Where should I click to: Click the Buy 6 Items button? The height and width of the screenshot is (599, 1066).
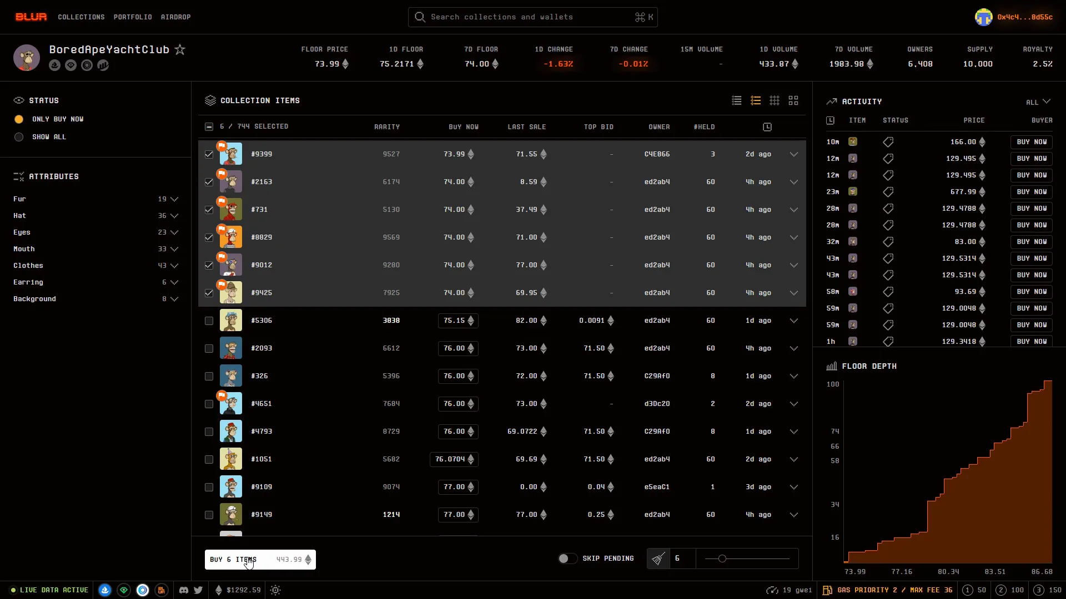coord(260,560)
